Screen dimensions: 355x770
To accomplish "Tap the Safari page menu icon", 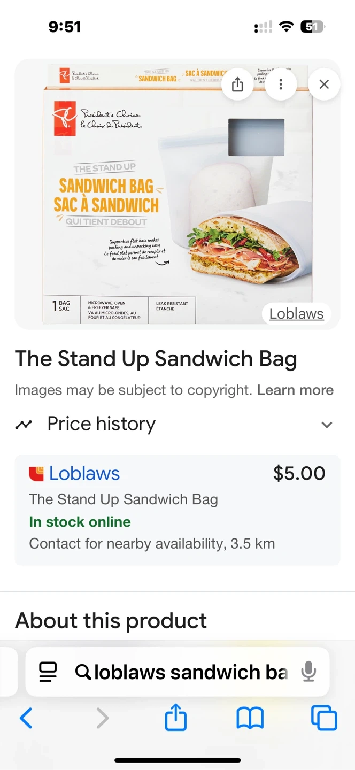I will click(48, 672).
